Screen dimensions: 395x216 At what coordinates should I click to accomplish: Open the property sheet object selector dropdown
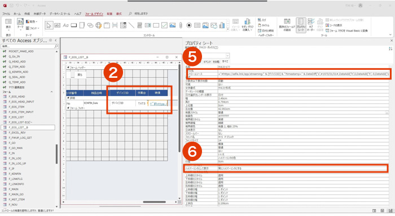(227, 55)
